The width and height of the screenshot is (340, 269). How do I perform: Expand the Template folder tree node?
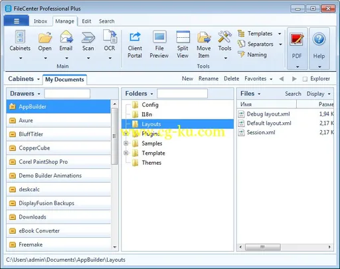coord(126,153)
